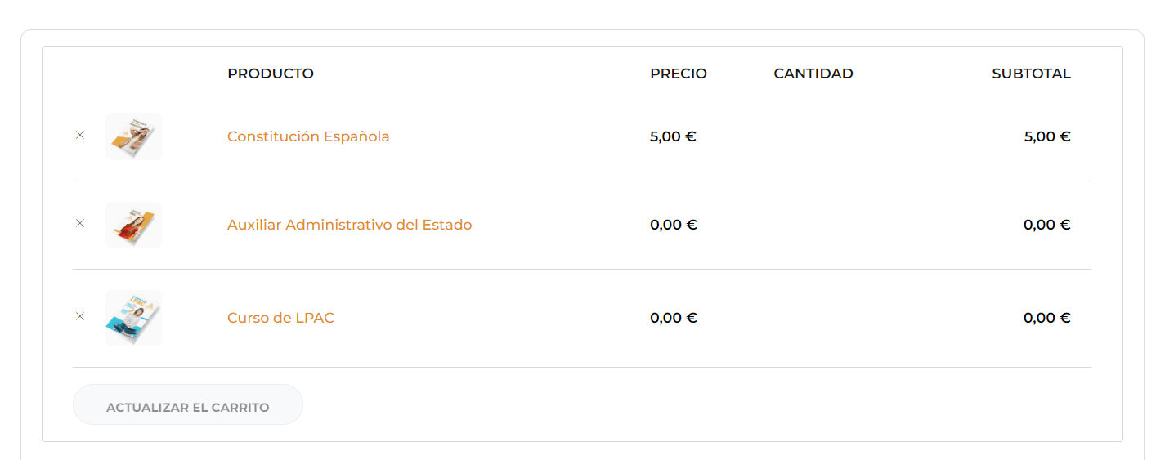Open the Curso de LPAC book thumbnail
1156x460 pixels.
point(134,318)
